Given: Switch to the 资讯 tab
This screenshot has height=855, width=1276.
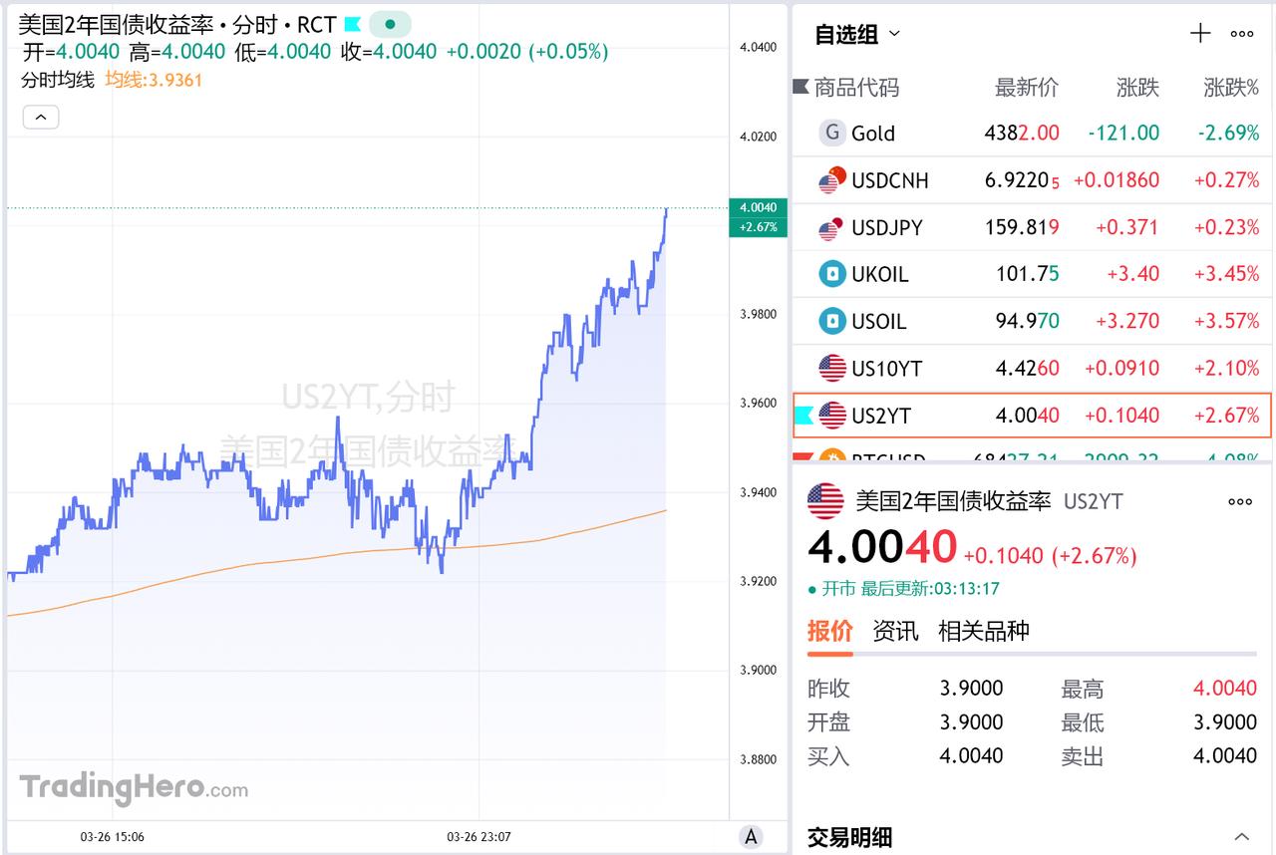Looking at the screenshot, I should click(x=894, y=631).
